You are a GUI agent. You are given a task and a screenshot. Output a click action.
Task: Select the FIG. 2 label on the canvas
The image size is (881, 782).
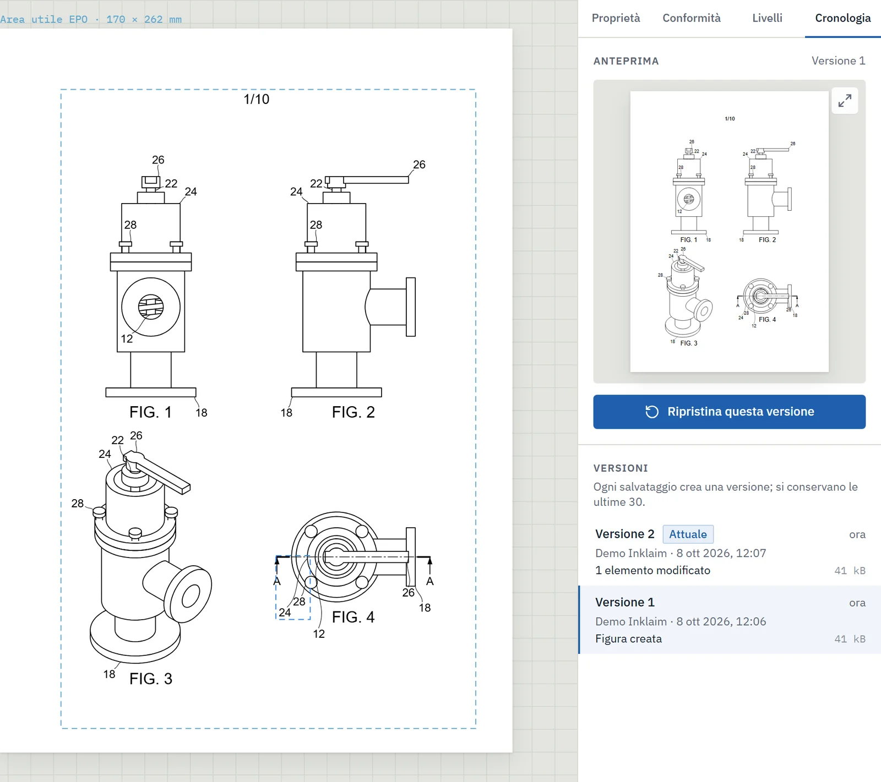pyautogui.click(x=353, y=412)
